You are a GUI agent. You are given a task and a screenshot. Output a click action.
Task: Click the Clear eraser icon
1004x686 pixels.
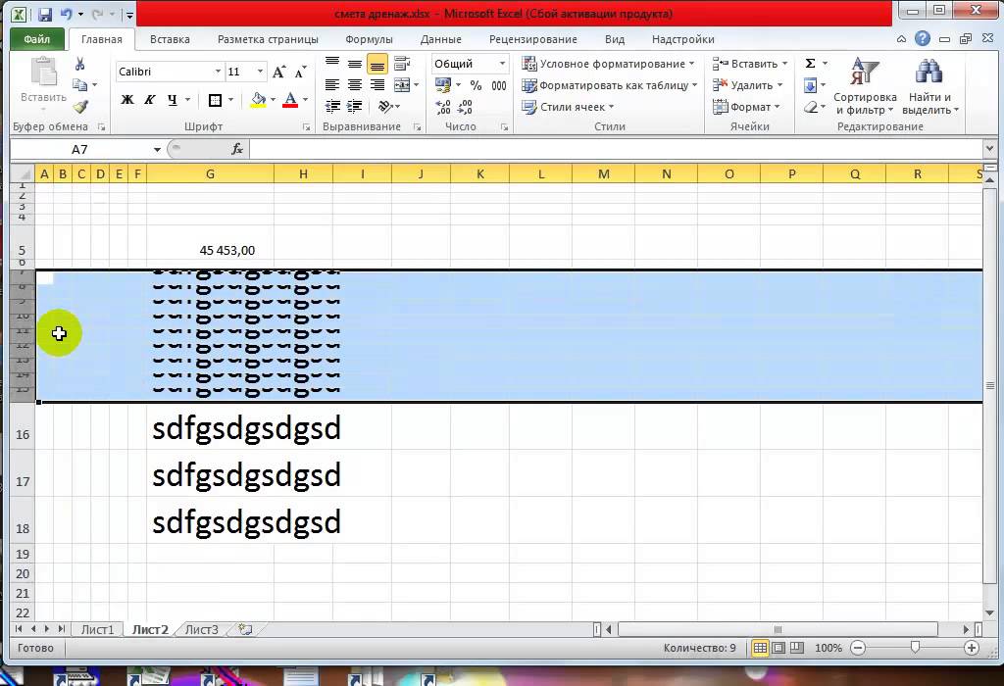point(811,107)
